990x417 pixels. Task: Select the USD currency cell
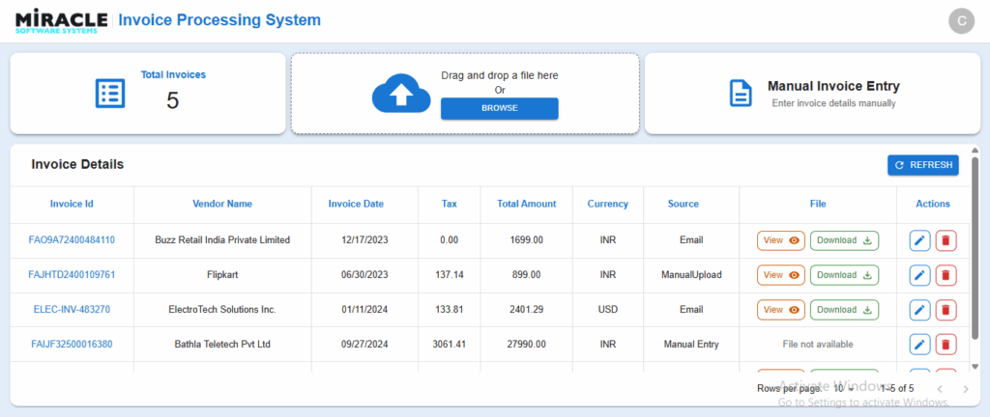click(608, 309)
